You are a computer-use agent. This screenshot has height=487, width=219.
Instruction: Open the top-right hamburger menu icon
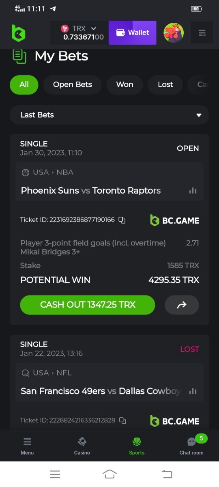click(x=202, y=32)
